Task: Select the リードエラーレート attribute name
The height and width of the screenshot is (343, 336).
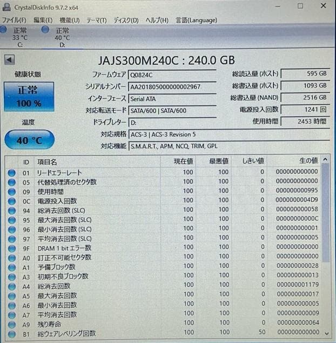Action: tap(59, 173)
